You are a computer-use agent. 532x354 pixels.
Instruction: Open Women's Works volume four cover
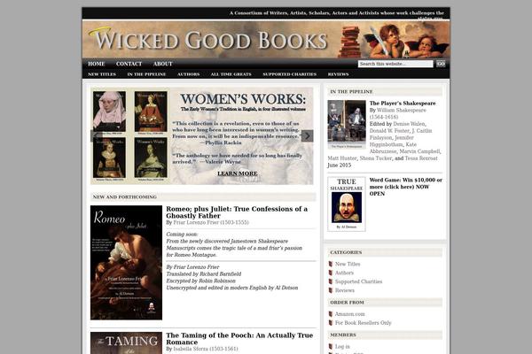coord(151,158)
